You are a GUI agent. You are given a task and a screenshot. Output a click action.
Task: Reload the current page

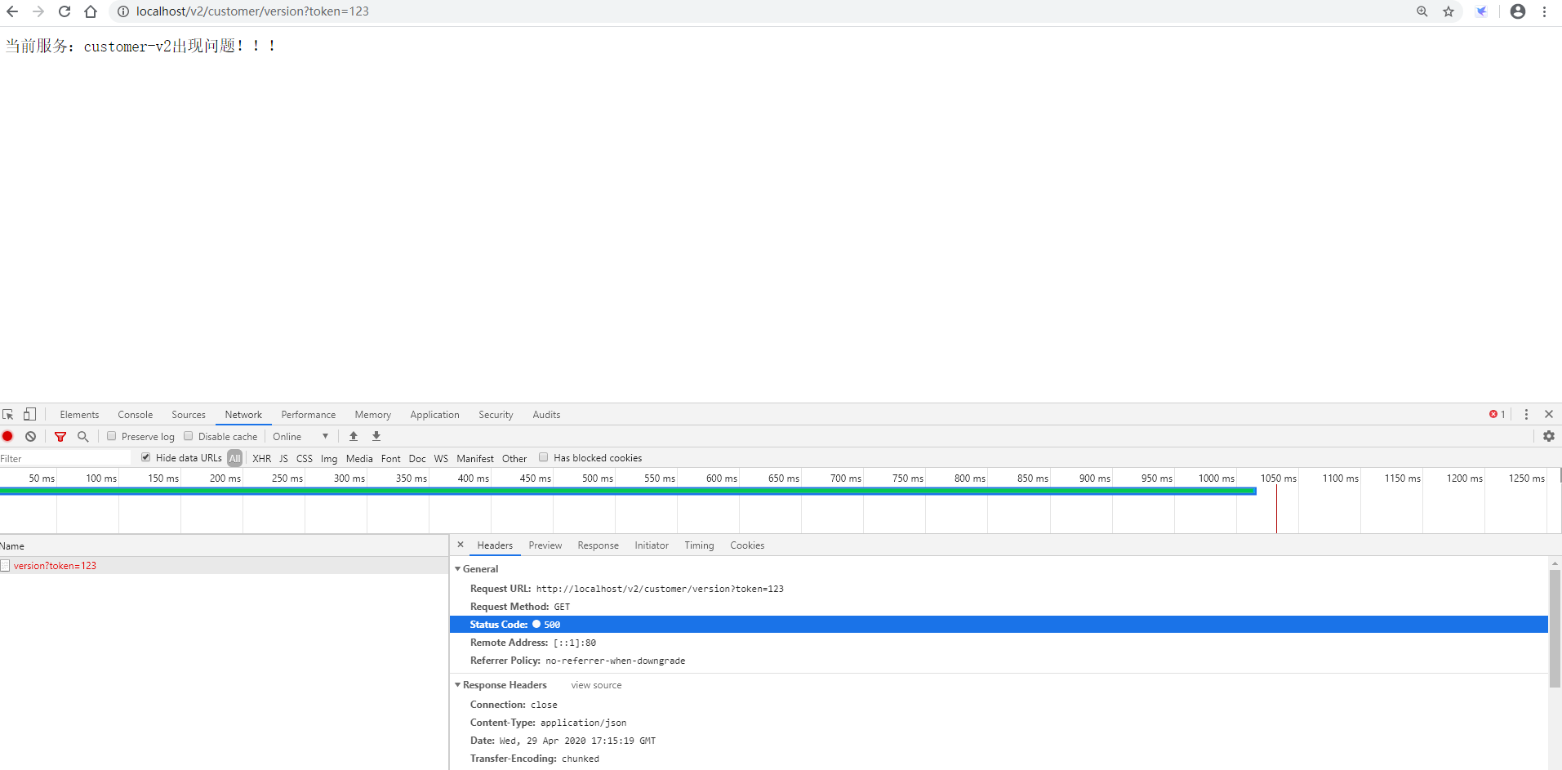[x=65, y=11]
